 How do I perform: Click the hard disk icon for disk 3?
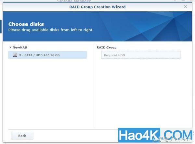click(15, 55)
